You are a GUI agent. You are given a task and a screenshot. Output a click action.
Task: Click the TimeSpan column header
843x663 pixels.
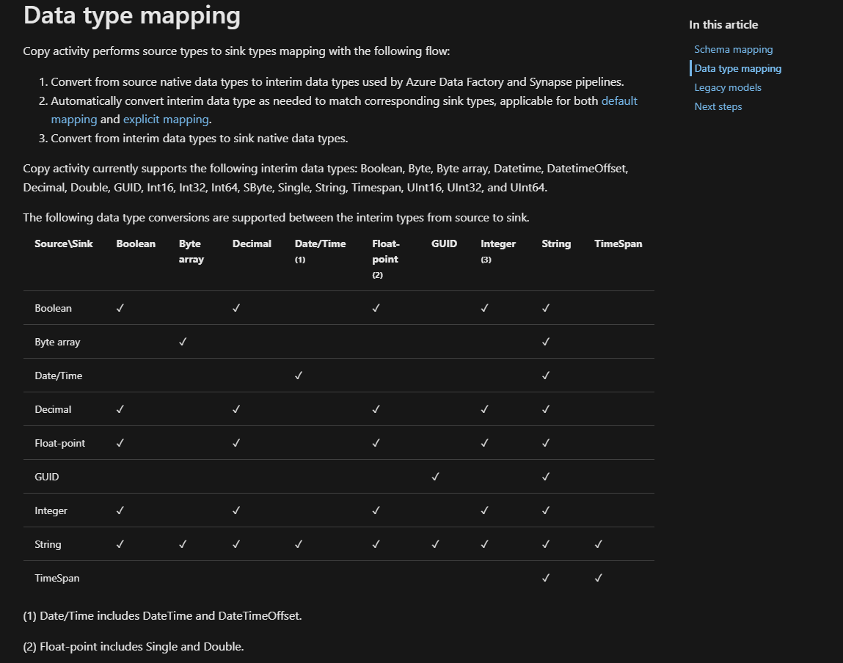pyautogui.click(x=618, y=244)
